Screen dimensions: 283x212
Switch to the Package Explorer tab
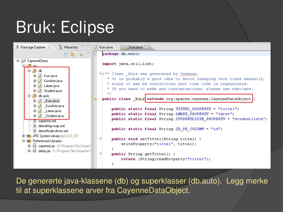[x=33, y=47]
